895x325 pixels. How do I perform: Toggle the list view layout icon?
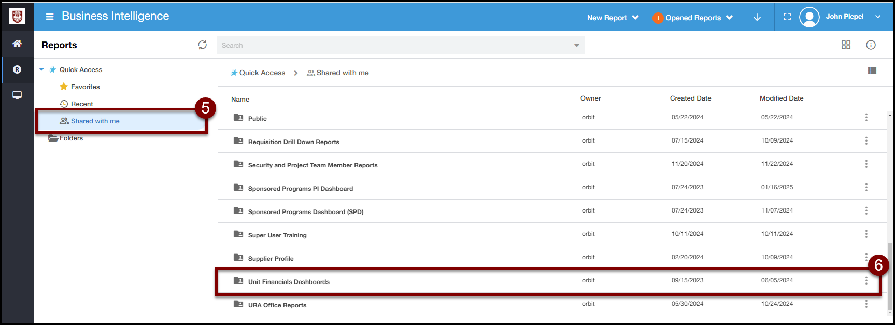click(872, 71)
